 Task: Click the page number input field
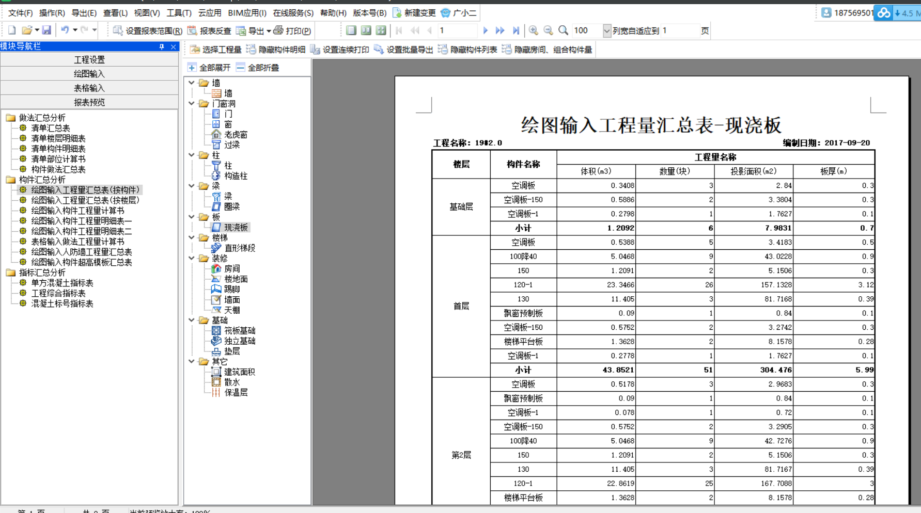[x=458, y=31]
